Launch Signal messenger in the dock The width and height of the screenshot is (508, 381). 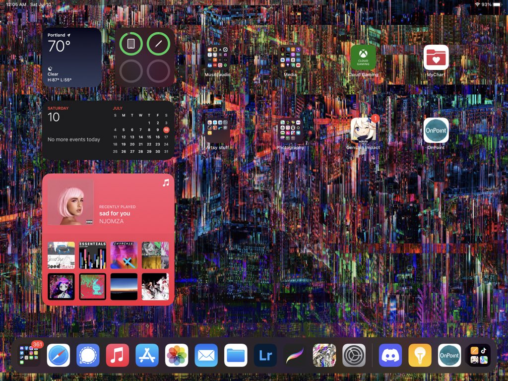pyautogui.click(x=88, y=355)
